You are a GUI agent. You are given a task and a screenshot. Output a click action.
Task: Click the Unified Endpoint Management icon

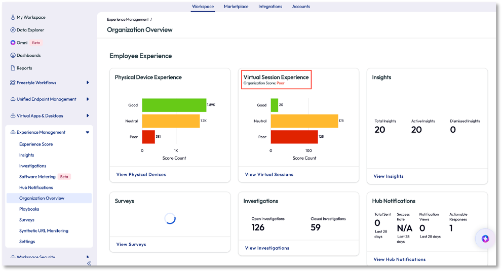coord(13,99)
